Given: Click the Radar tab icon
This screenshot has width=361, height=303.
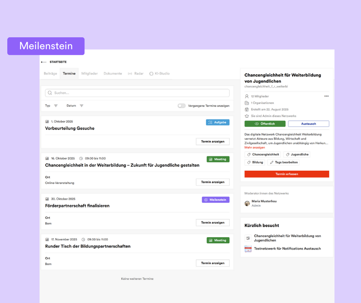Looking at the screenshot, I should 130,73.
